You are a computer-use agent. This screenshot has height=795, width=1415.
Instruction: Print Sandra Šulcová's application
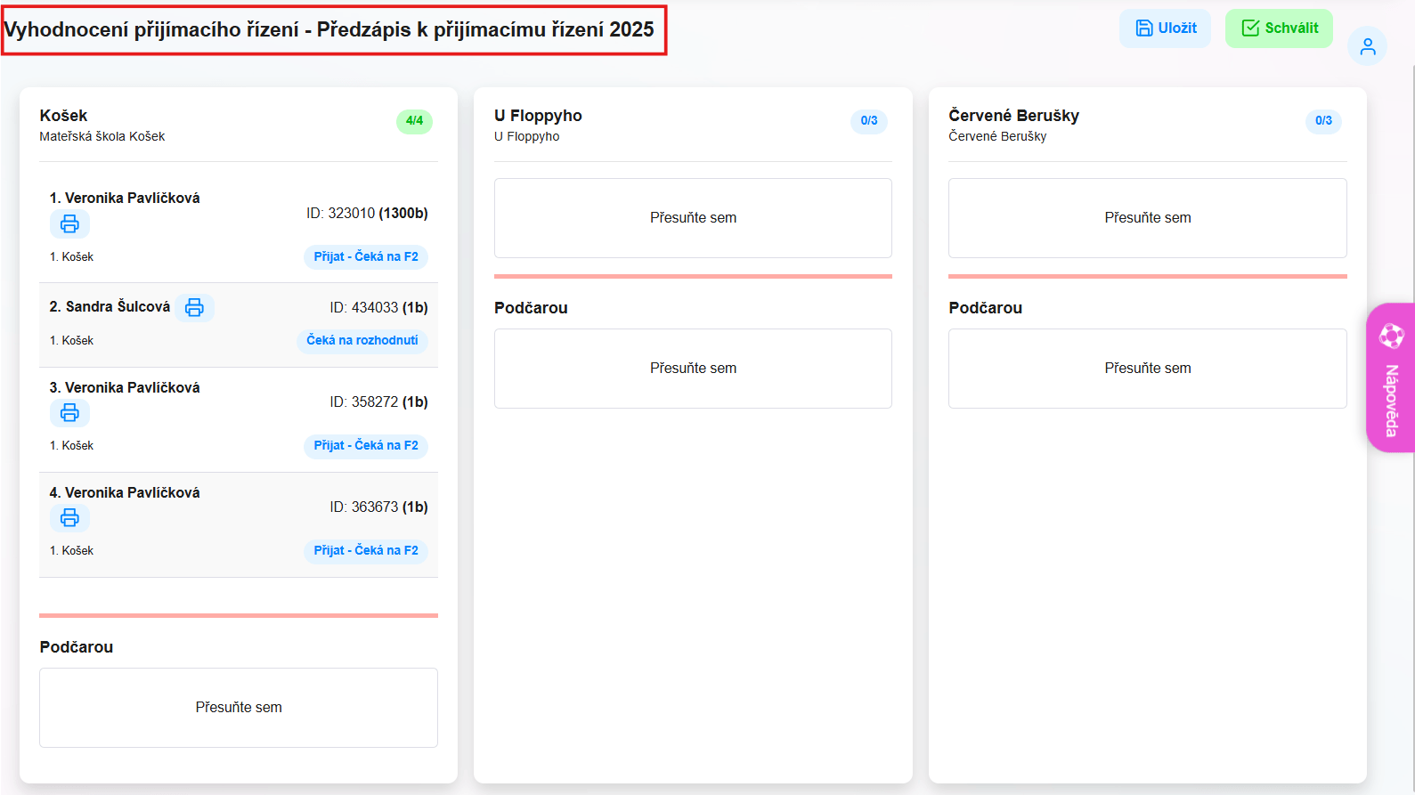click(194, 308)
